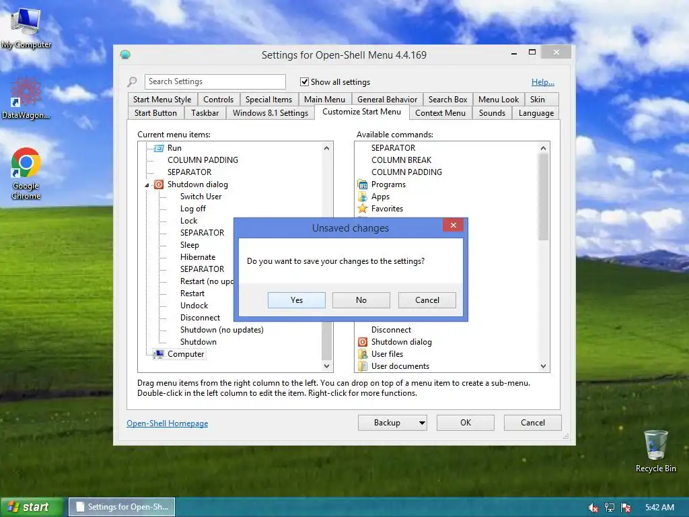Click Cancel in Unsaved changes dialog
Viewport: 689px width, 517px height.
[x=427, y=300]
